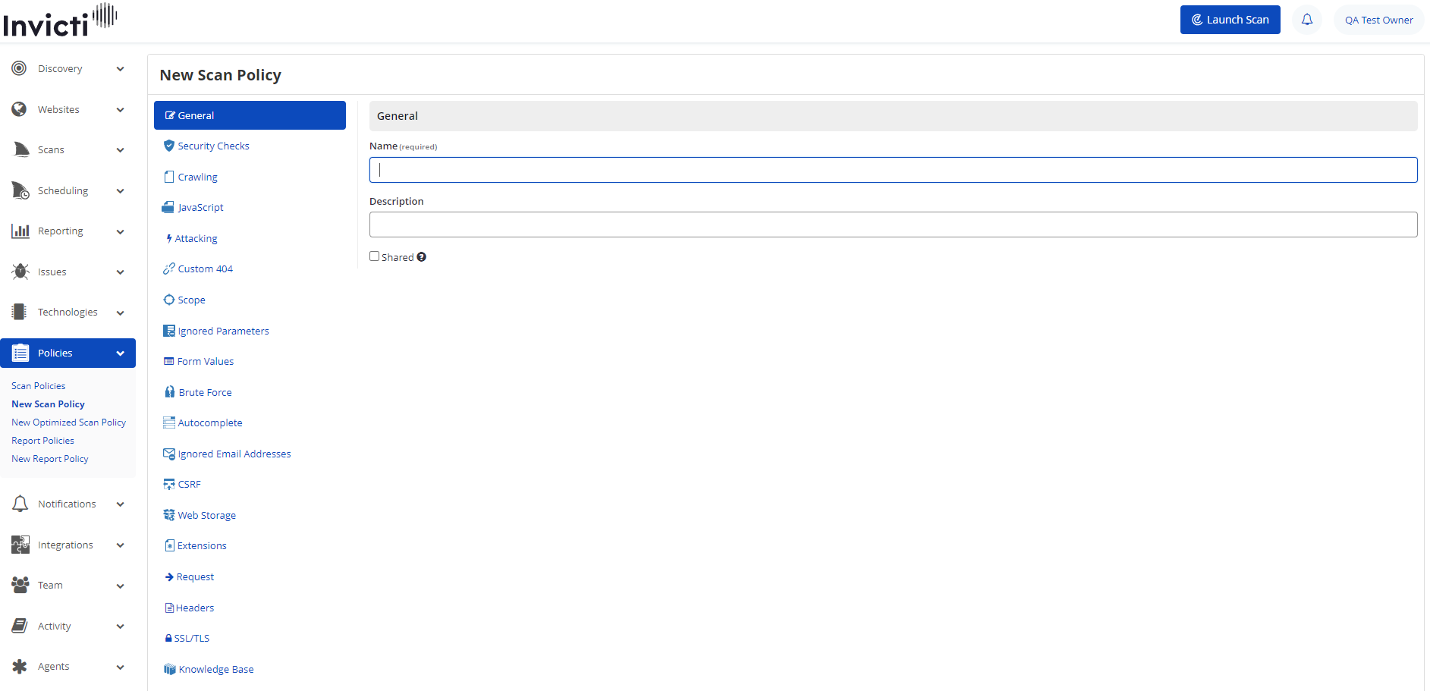
Task: Click the Launch Scan button
Action: (x=1230, y=20)
